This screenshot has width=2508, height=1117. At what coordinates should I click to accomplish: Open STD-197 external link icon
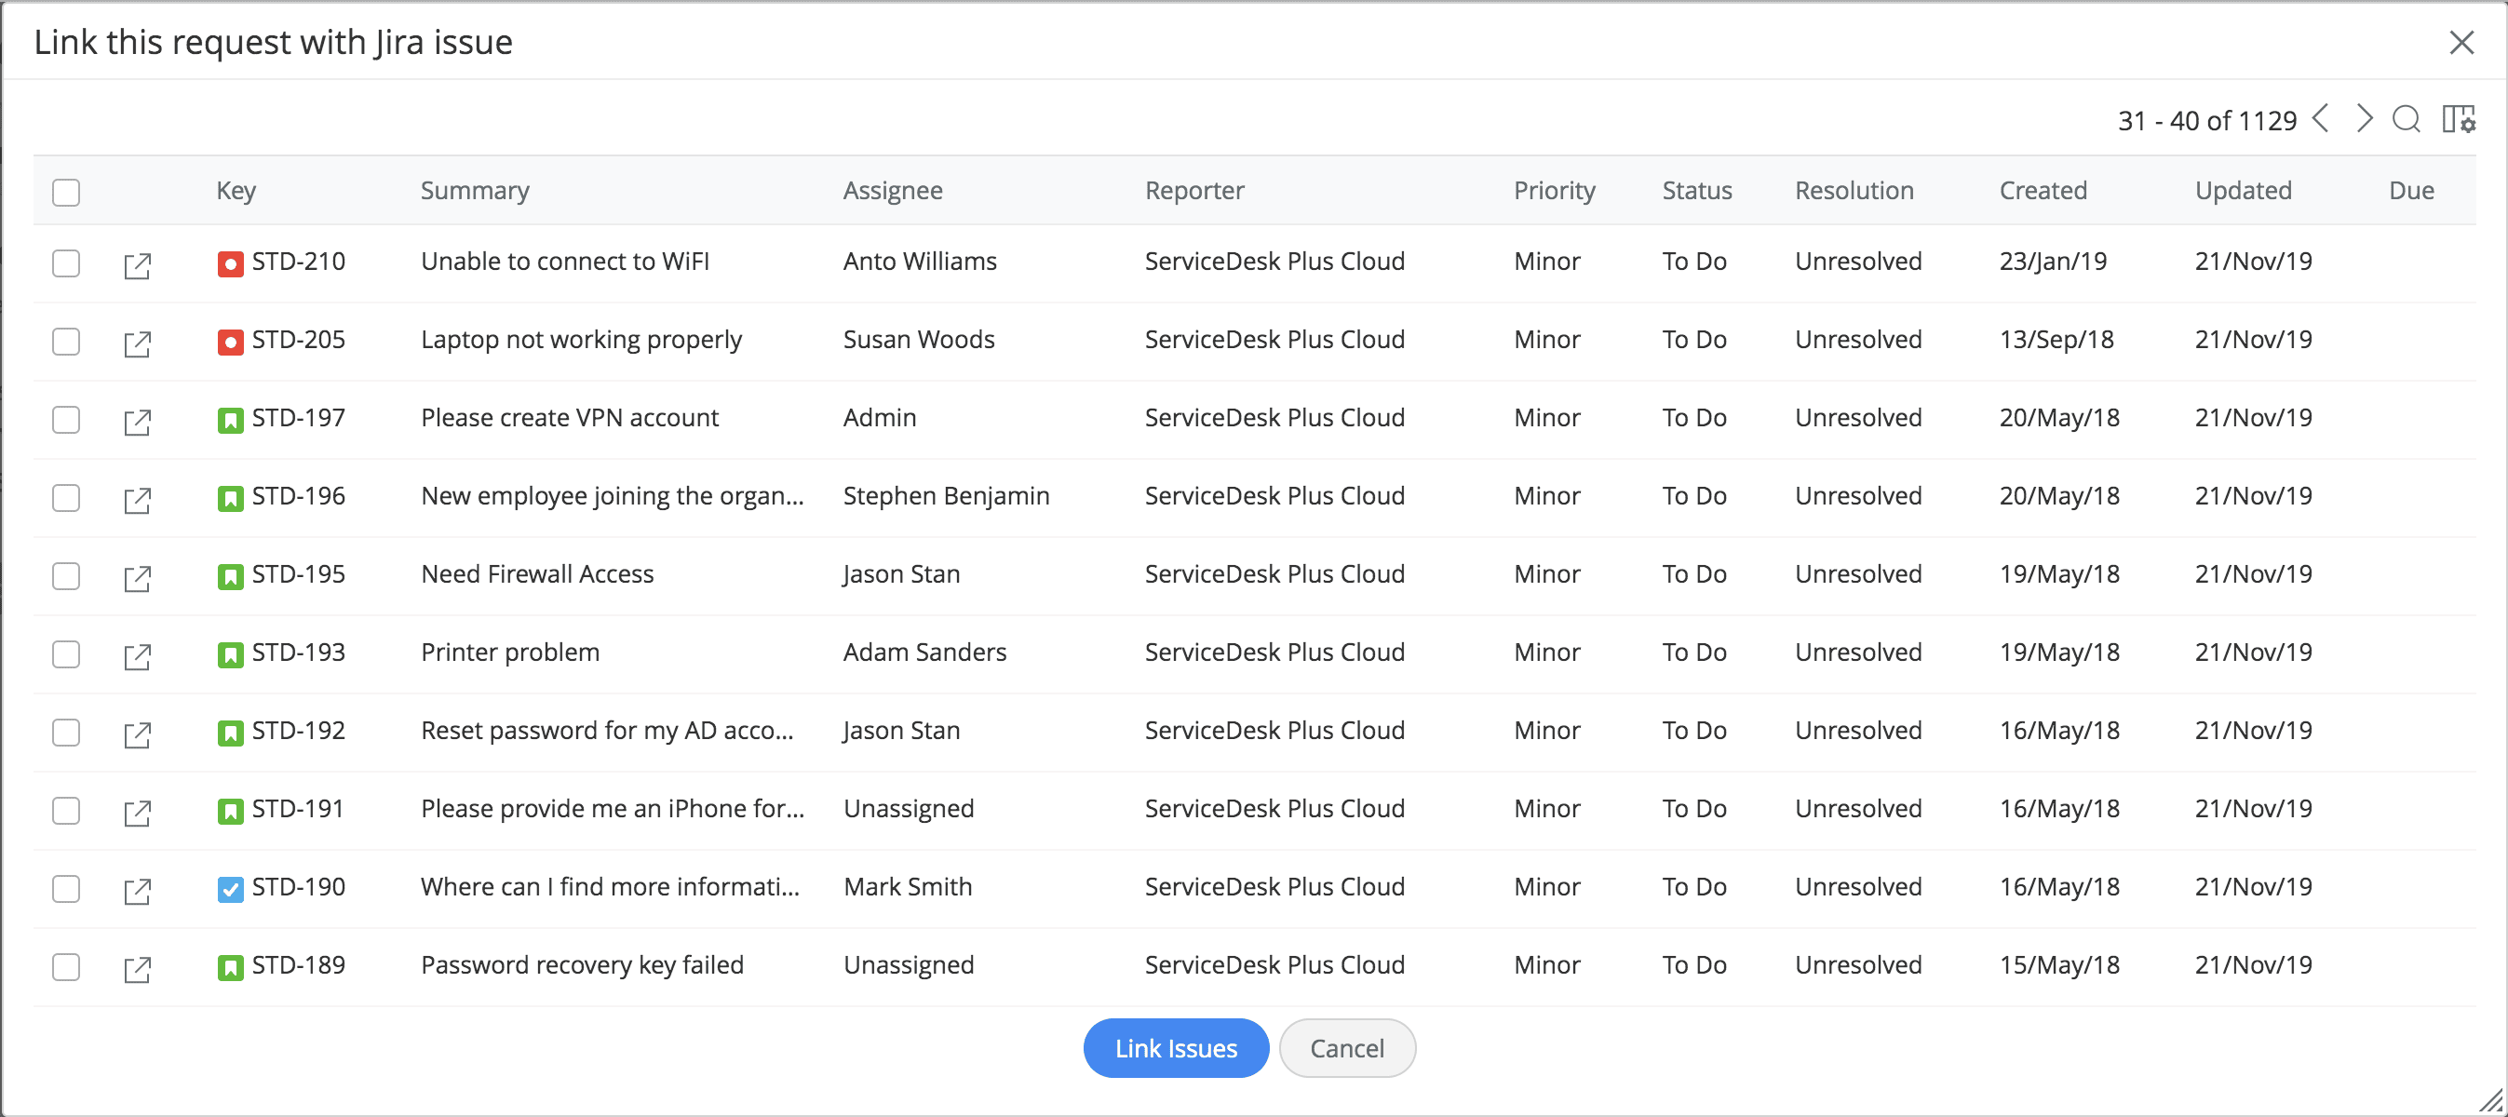(137, 421)
